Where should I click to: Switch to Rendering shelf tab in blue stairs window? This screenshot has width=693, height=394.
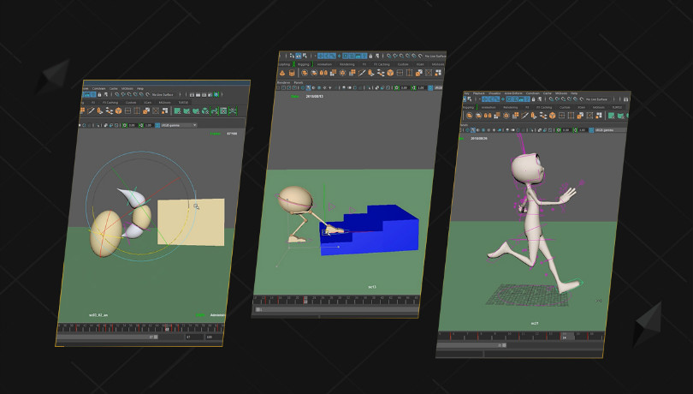[347, 64]
